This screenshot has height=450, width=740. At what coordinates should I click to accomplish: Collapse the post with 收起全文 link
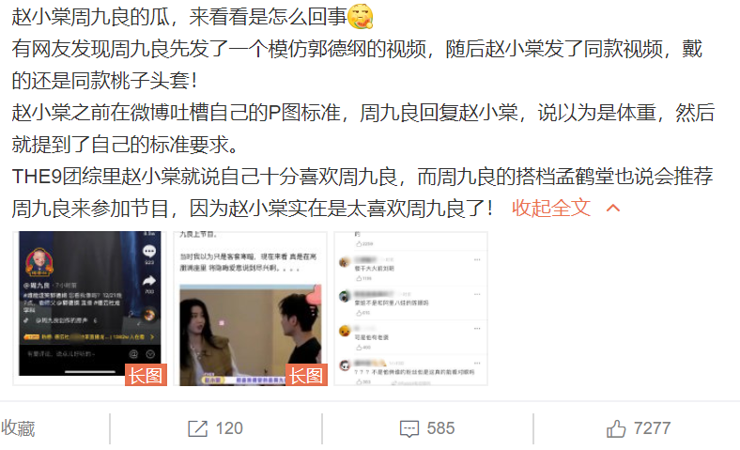click(550, 208)
